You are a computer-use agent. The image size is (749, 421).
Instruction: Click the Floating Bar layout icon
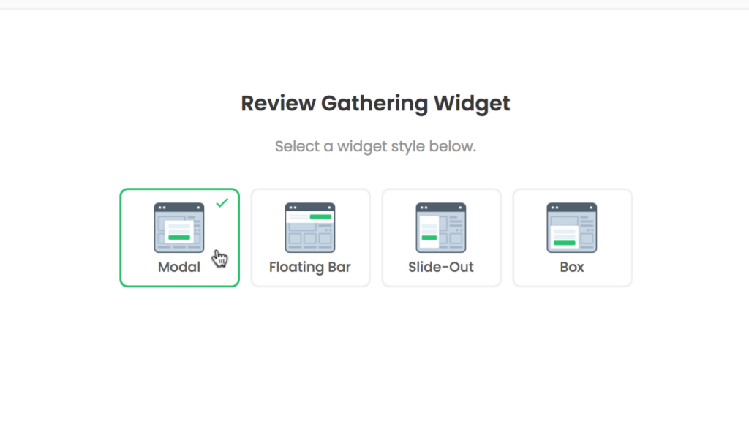click(x=310, y=227)
